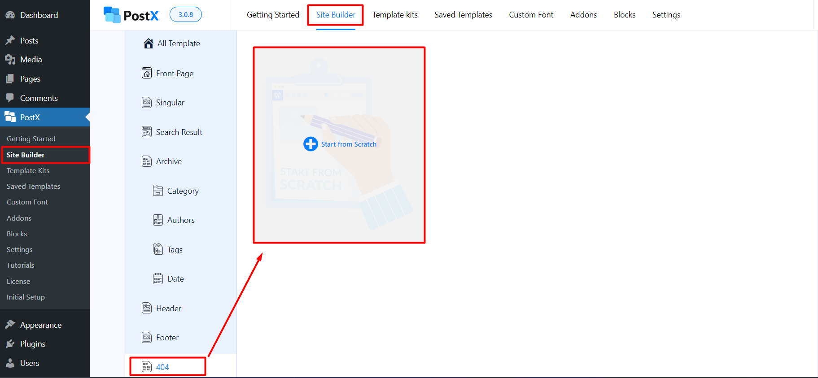Open the Template kits tab
The image size is (818, 378).
395,15
